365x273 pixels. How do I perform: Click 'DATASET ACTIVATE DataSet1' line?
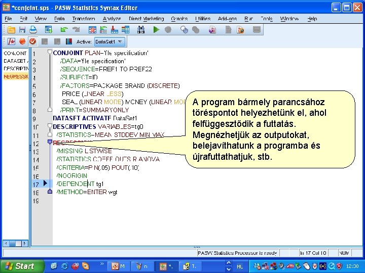point(95,118)
